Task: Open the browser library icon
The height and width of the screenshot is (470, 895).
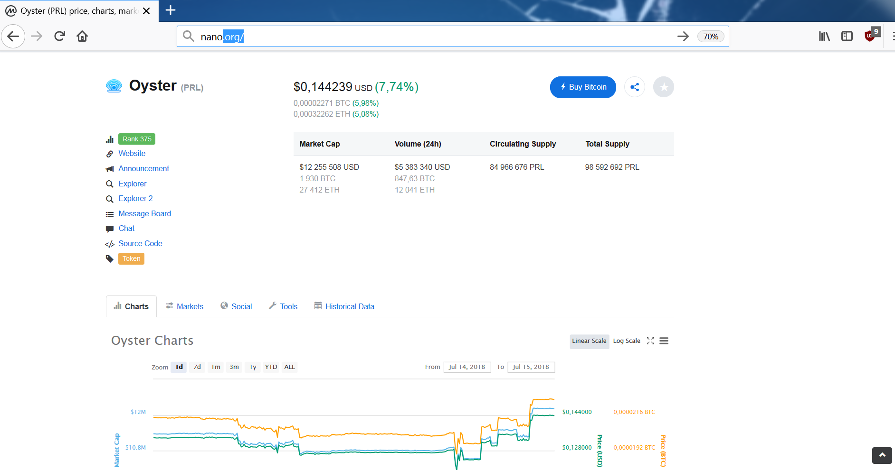Action: tap(824, 37)
